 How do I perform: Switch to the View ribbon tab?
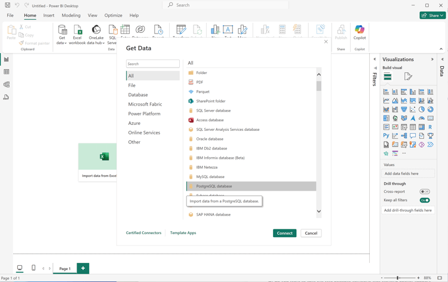point(92,16)
